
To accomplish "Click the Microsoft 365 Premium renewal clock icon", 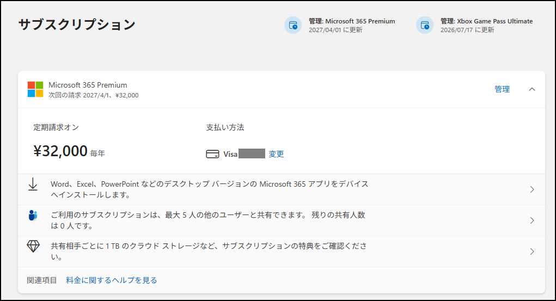I will 293,25.
